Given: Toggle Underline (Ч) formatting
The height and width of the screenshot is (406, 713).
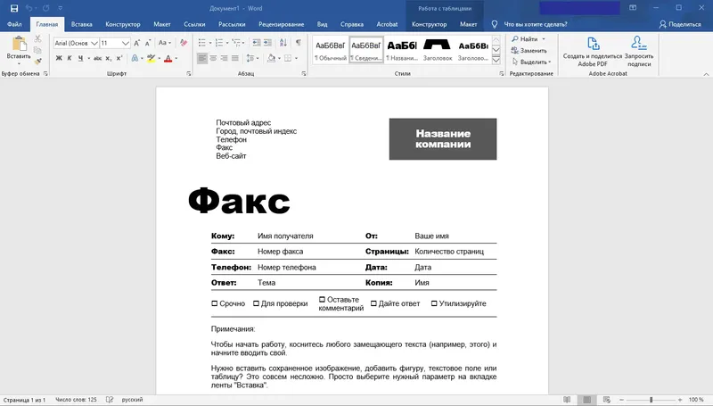Looking at the screenshot, I should [80, 58].
